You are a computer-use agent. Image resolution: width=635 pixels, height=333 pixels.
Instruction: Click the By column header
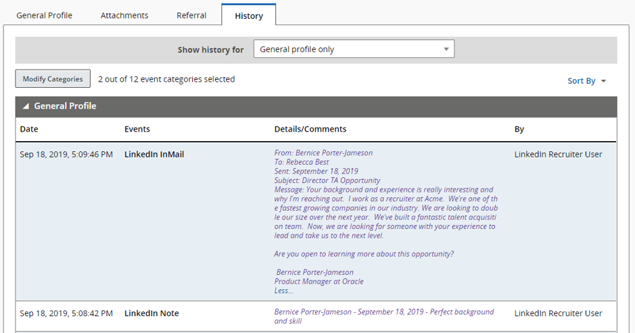[x=519, y=129]
